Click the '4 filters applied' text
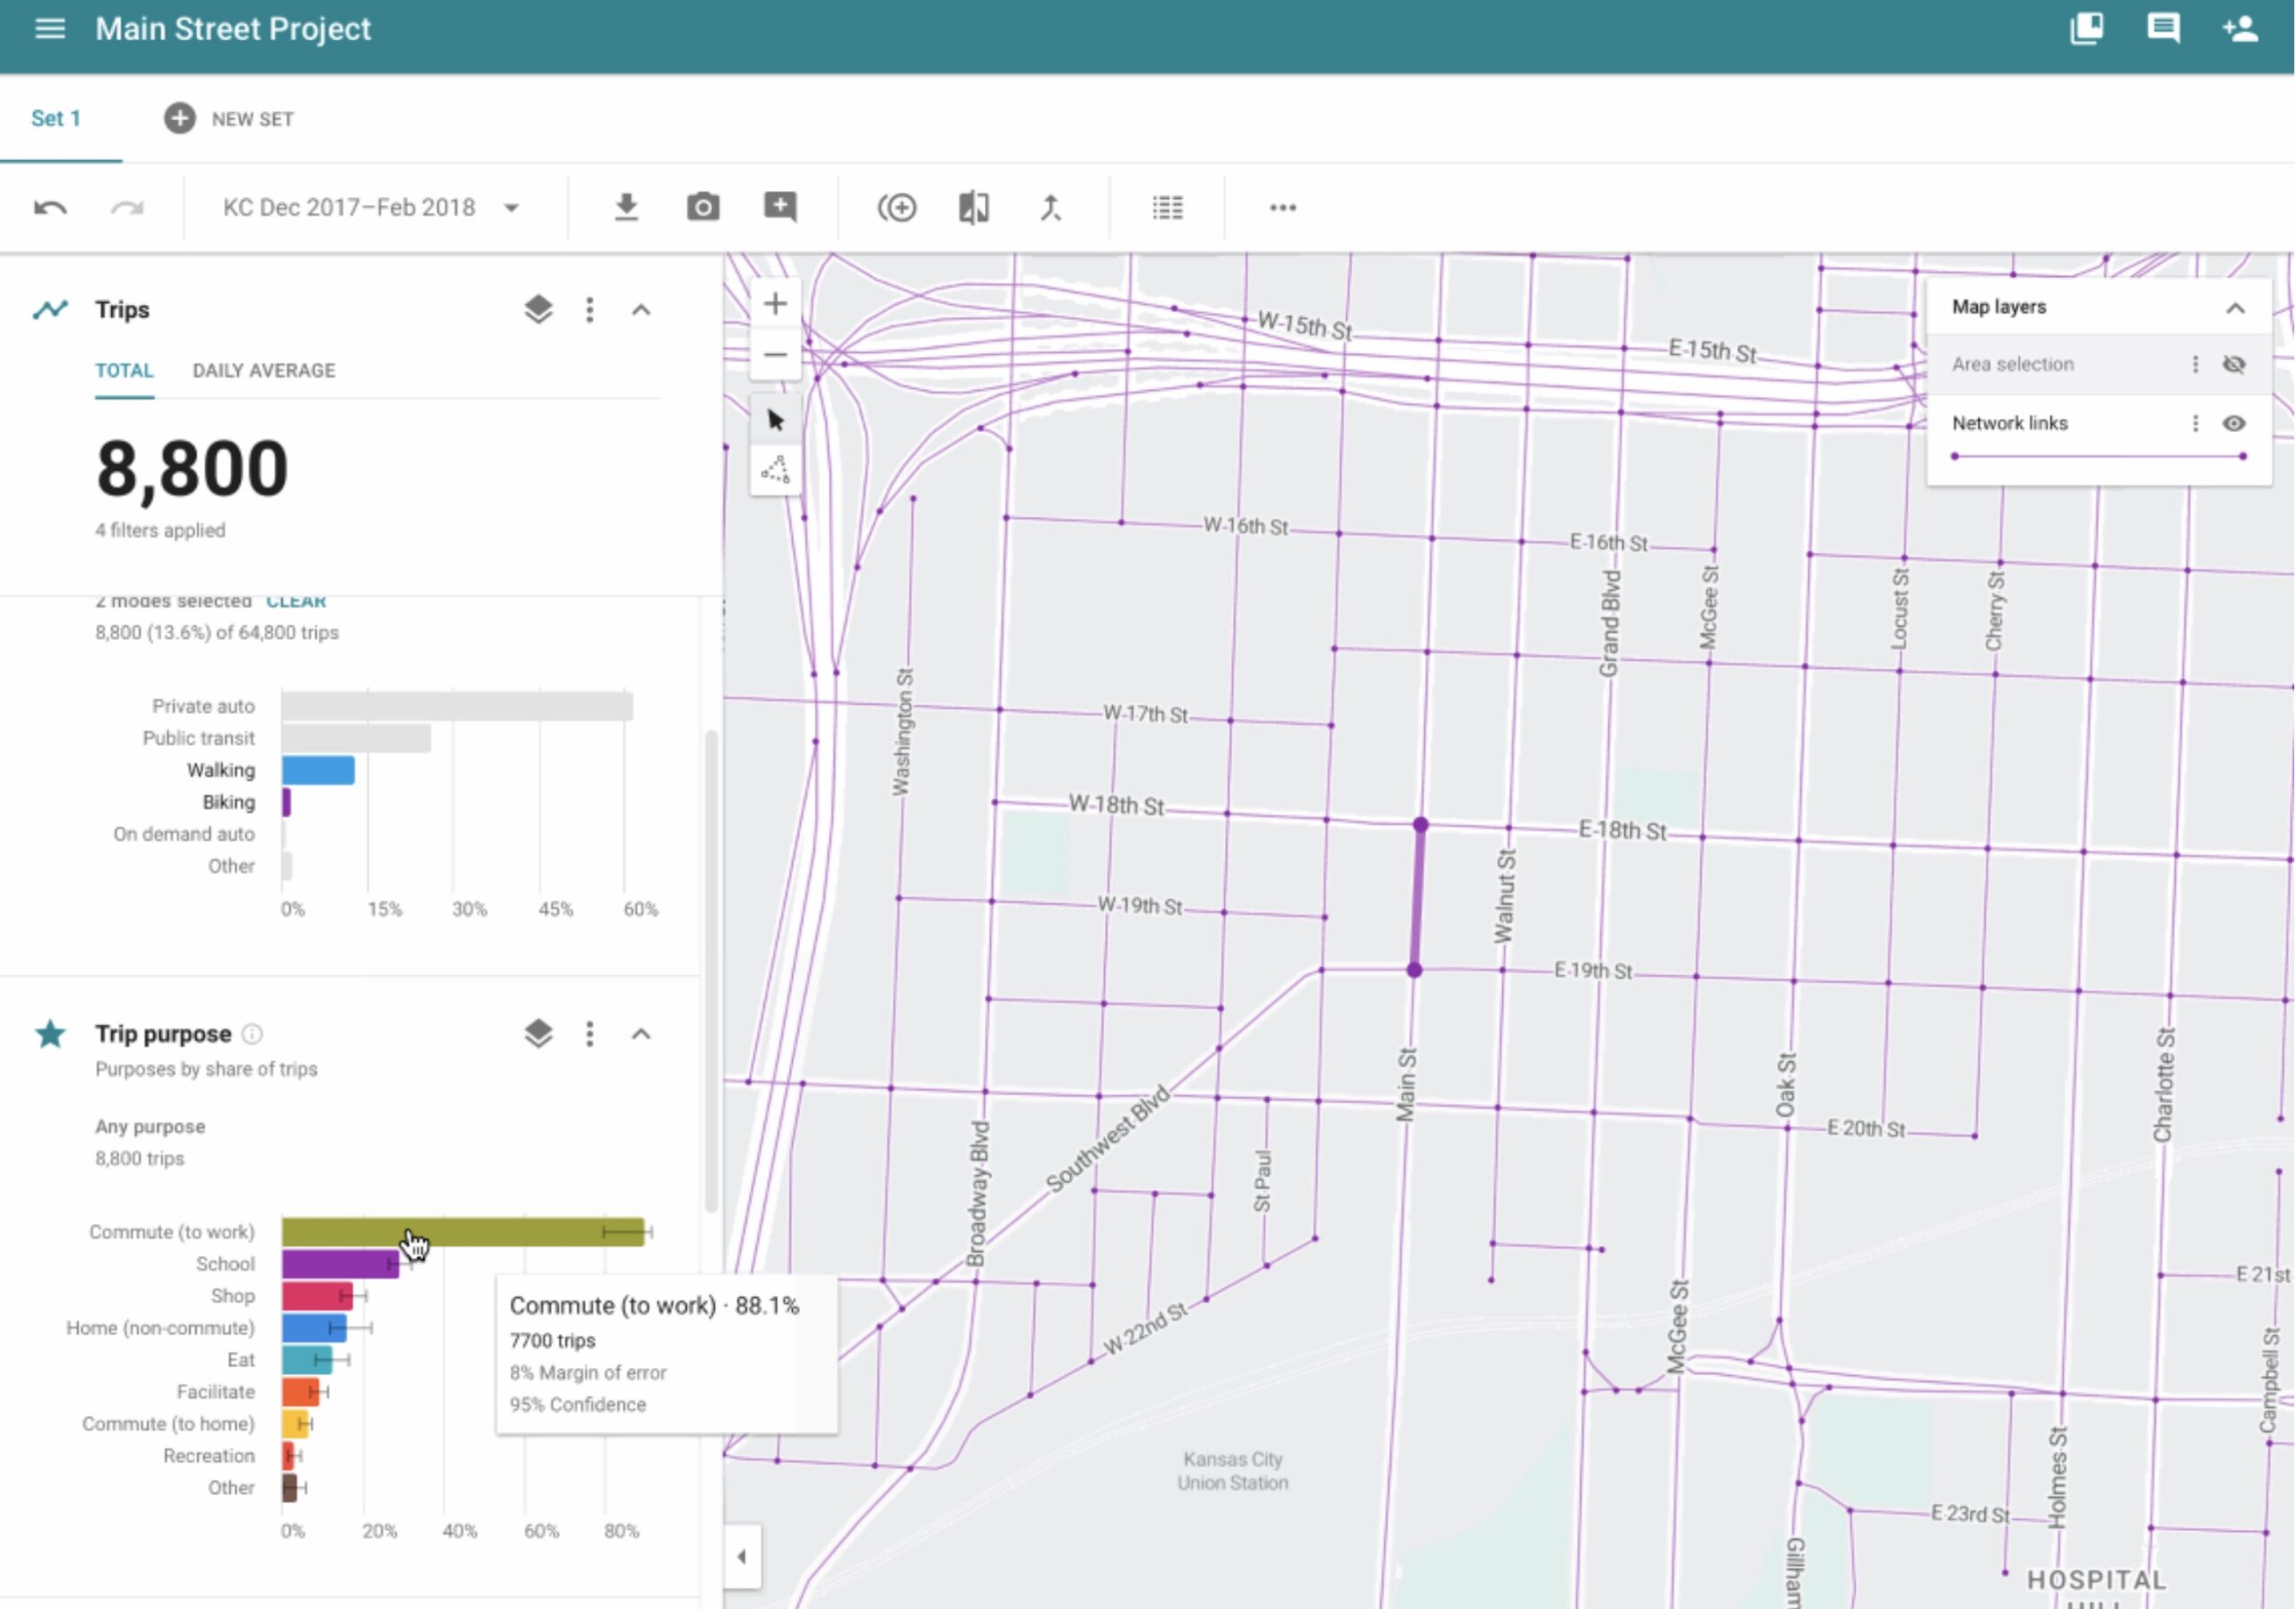This screenshot has height=1609, width=2296. [x=160, y=531]
